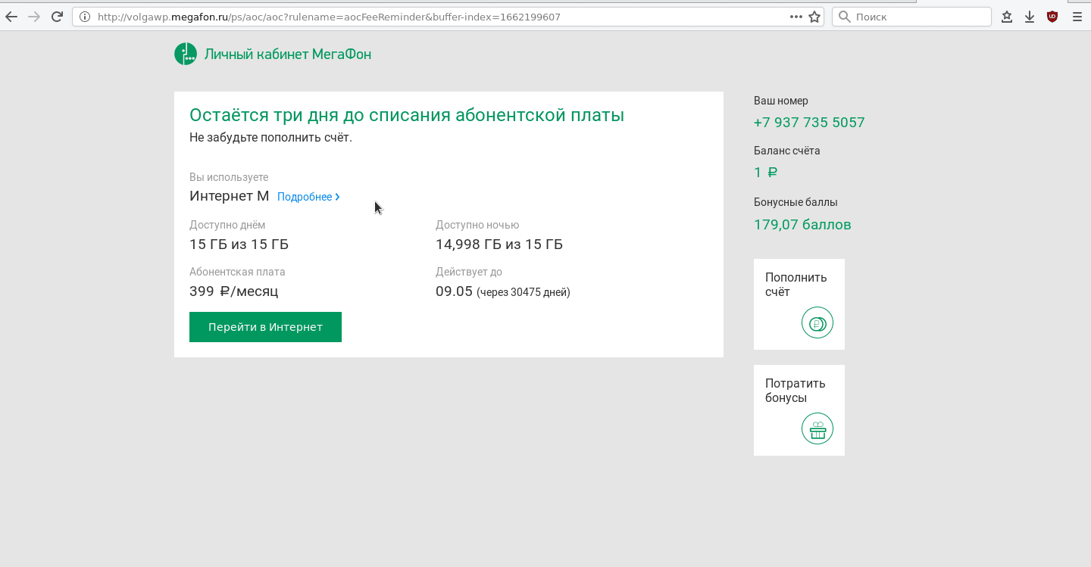Open the downloads arrow
Image resolution: width=1091 pixels, height=567 pixels.
pyautogui.click(x=1030, y=17)
